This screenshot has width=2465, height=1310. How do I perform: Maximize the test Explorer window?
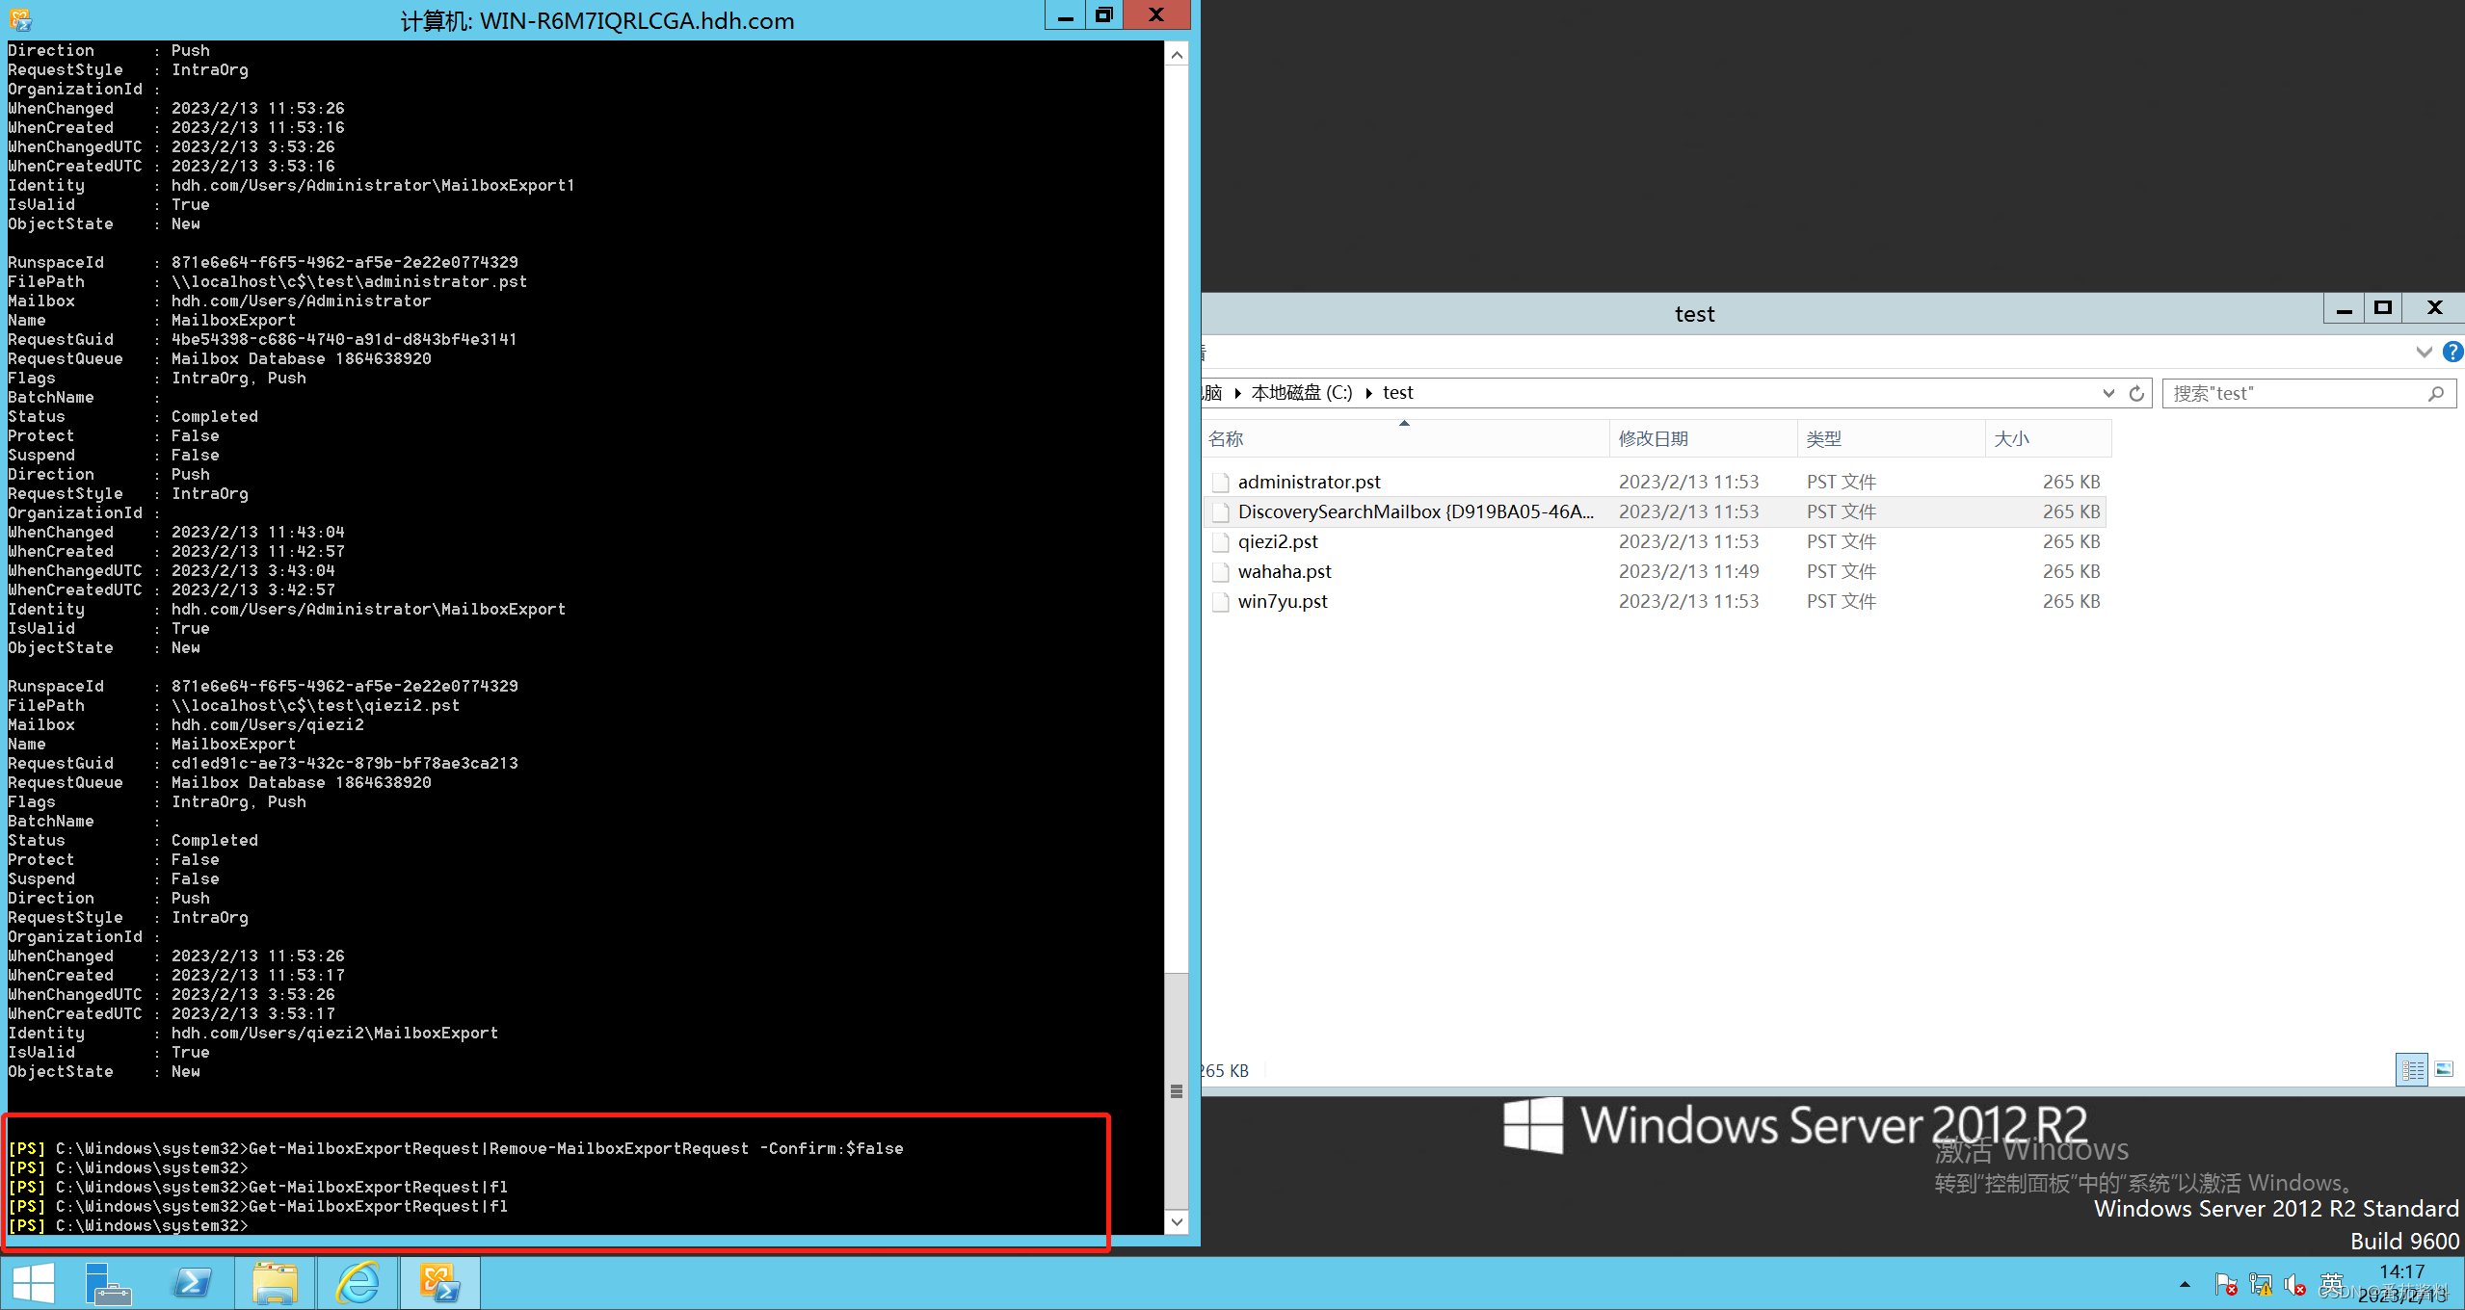click(x=2383, y=308)
